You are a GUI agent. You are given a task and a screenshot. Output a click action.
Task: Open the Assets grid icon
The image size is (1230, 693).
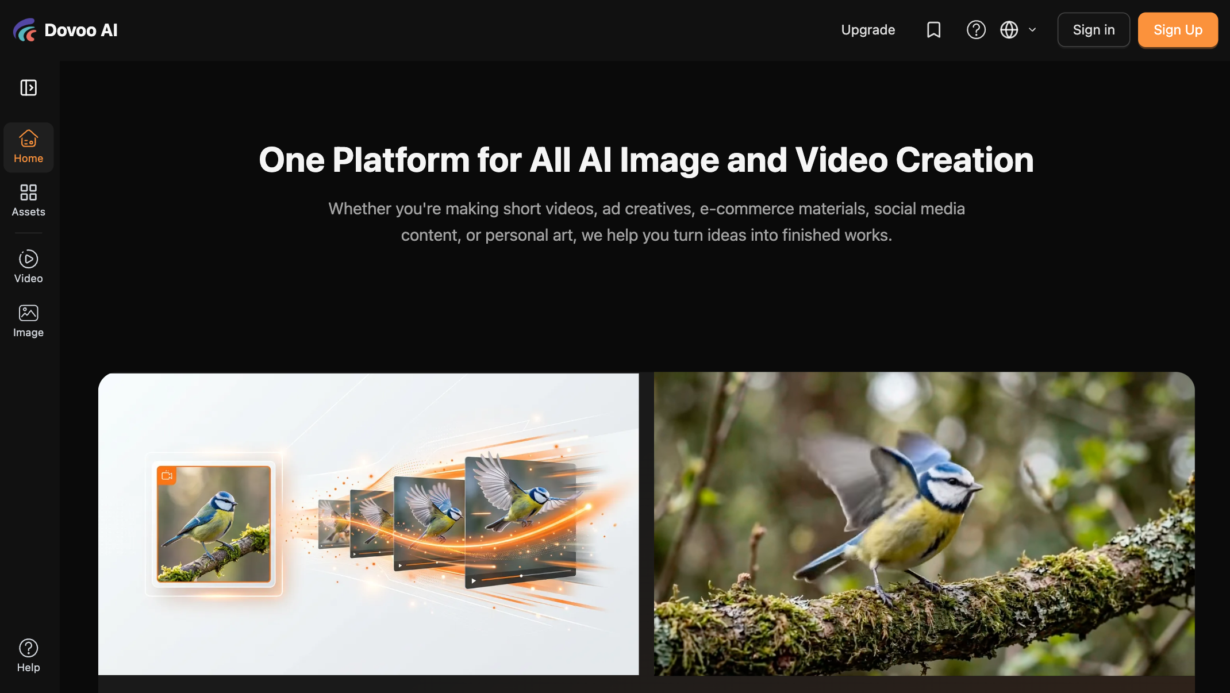(28, 192)
